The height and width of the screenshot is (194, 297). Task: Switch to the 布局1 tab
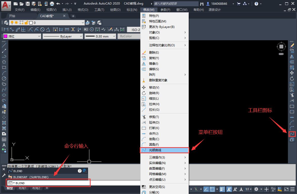22,188
